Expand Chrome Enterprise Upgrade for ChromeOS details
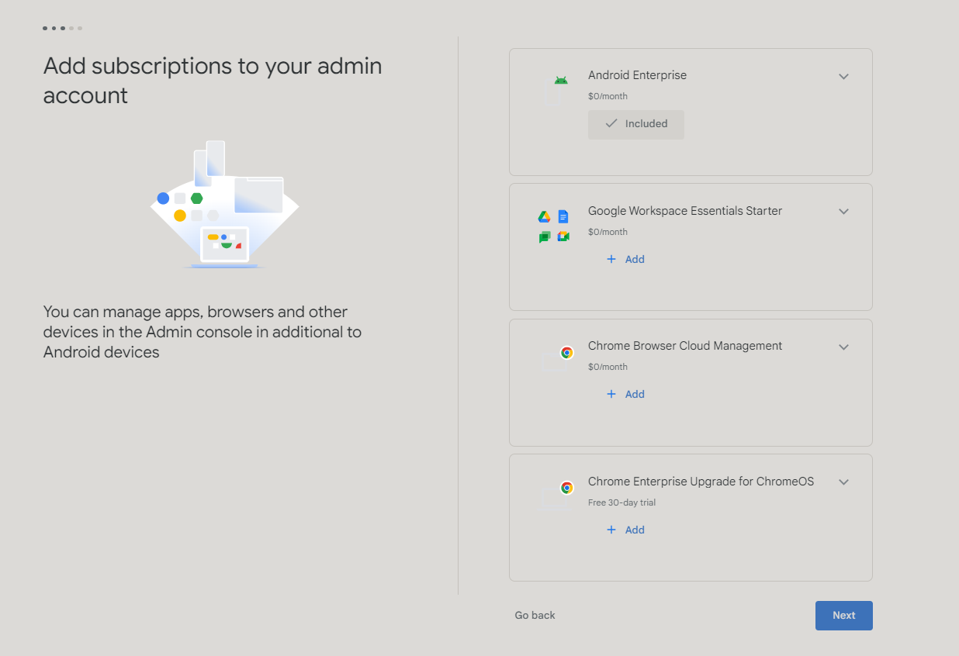Viewport: 959px width, 656px height. (x=844, y=482)
